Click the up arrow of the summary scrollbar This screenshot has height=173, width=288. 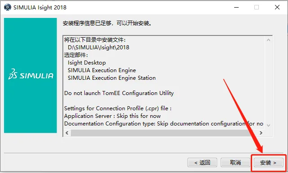pyautogui.click(x=268, y=40)
